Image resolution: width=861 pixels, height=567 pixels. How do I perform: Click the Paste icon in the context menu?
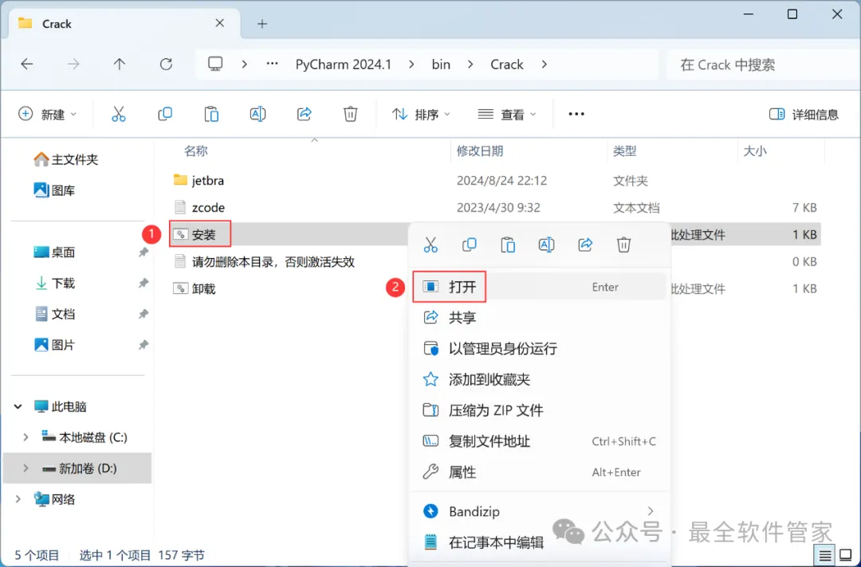click(508, 244)
